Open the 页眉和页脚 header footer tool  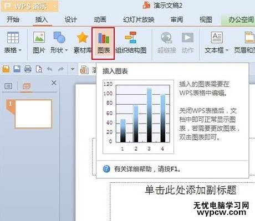(x=245, y=43)
